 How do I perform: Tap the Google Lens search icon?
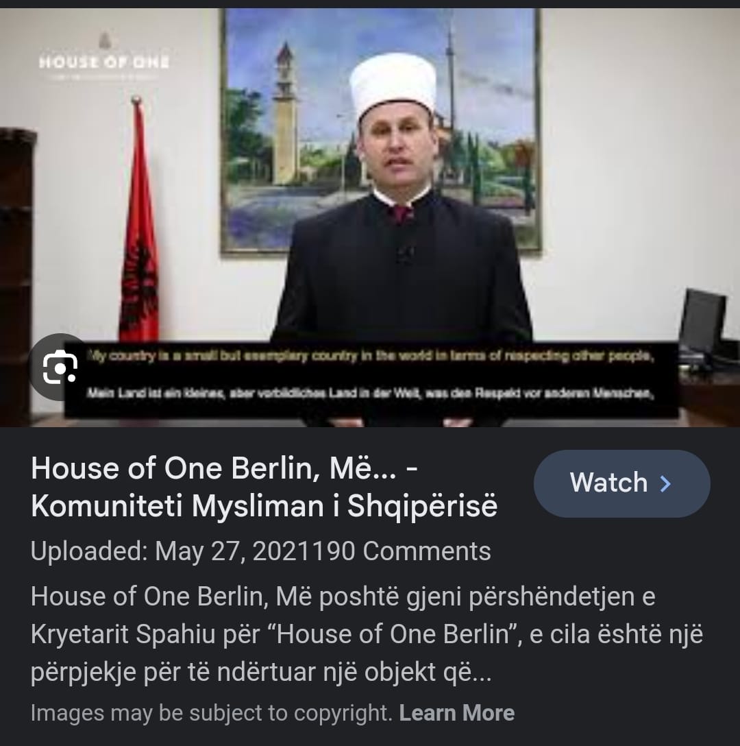tap(60, 367)
